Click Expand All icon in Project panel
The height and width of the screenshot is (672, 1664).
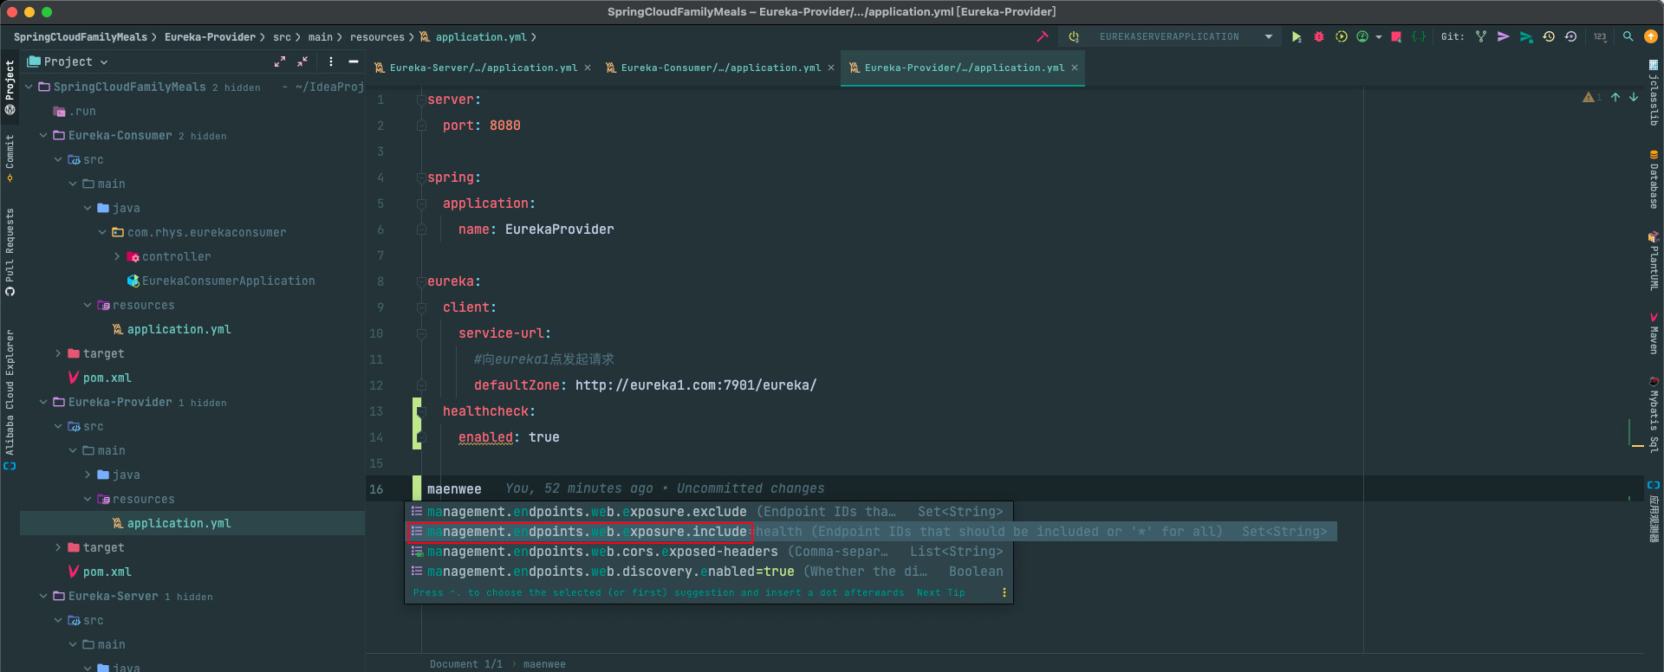[x=280, y=61]
